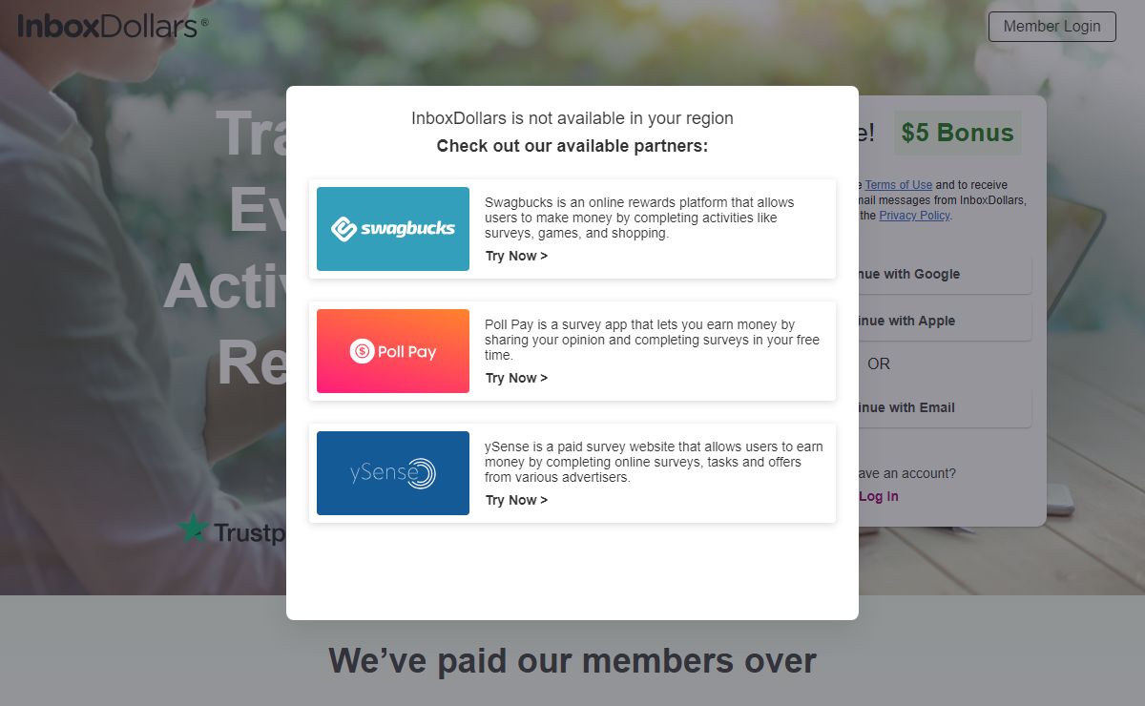Continue with Google sign-up button
This screenshot has width=1145, height=706.
[x=943, y=274]
